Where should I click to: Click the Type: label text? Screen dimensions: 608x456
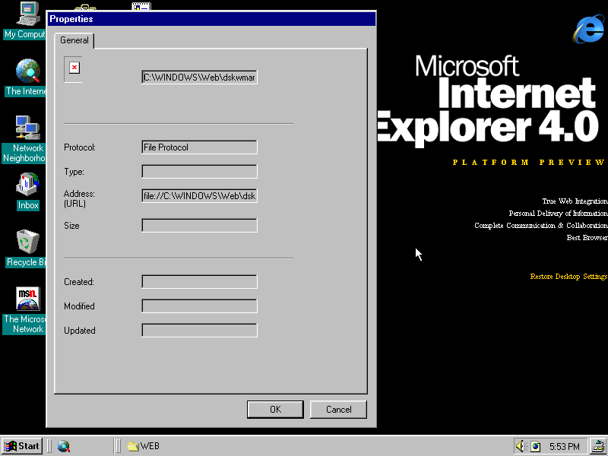click(x=74, y=172)
